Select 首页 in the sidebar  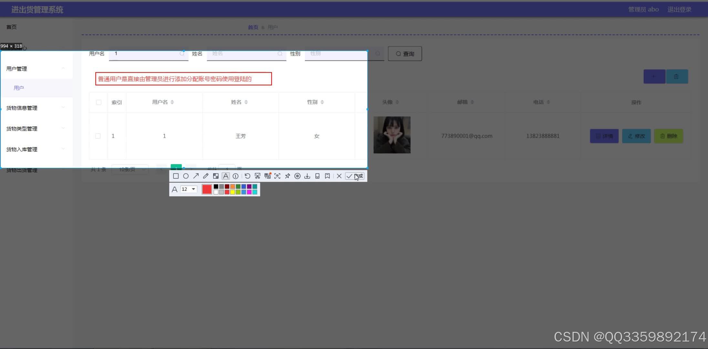[x=11, y=27]
